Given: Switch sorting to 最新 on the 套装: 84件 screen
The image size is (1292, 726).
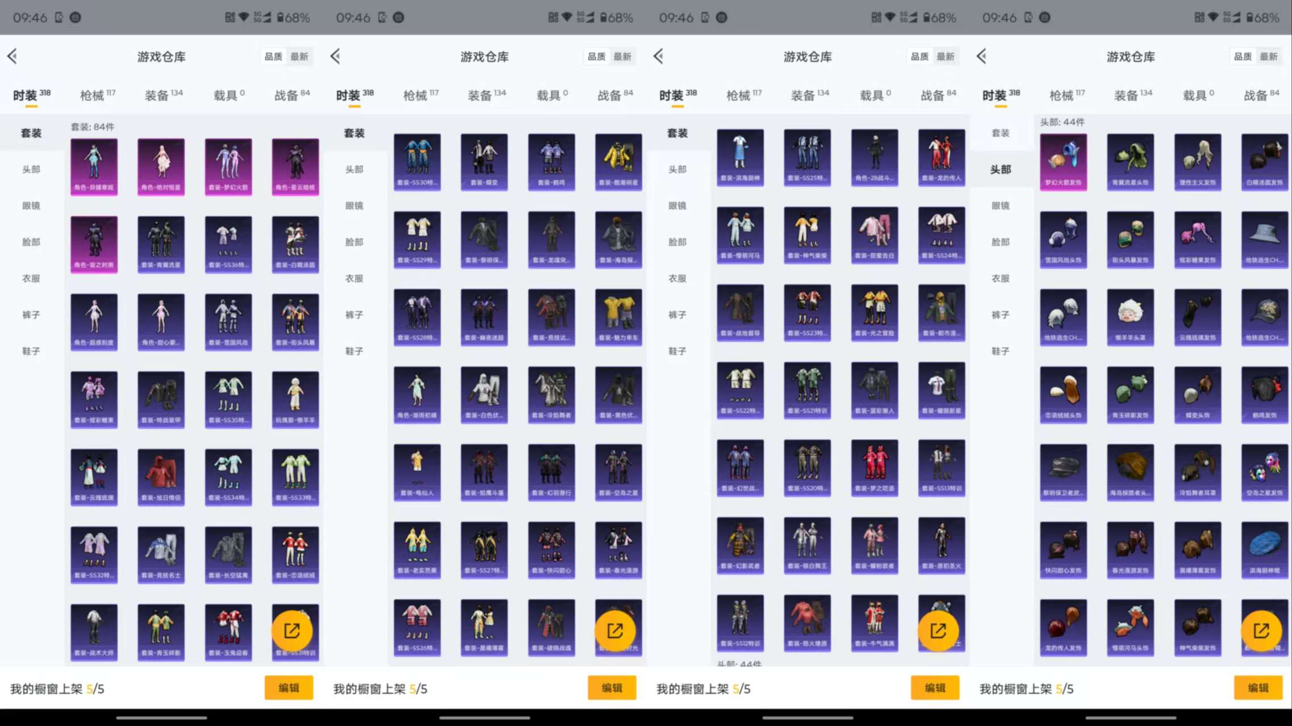Looking at the screenshot, I should coord(299,56).
